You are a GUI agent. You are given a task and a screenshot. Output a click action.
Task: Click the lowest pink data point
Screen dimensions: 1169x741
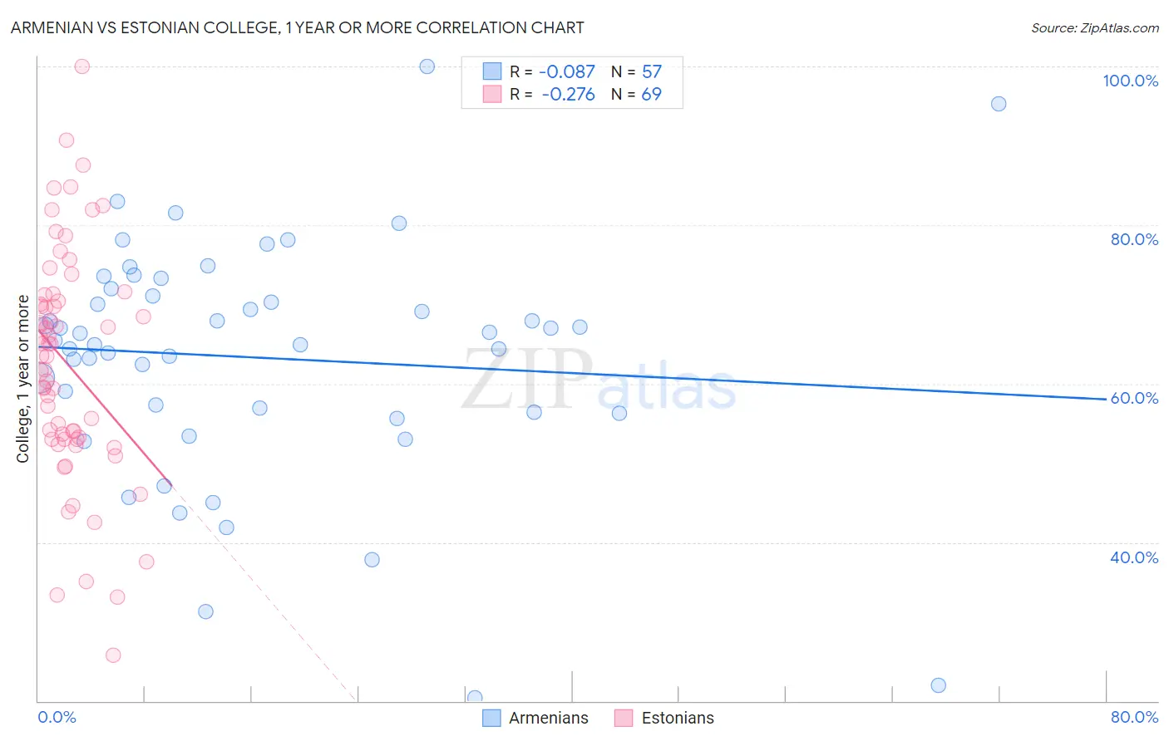(x=113, y=655)
